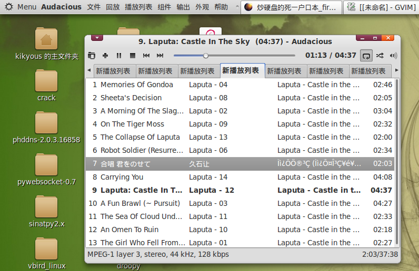Select track A Morning Of The Slag...
419x271 pixels.
click(240, 111)
